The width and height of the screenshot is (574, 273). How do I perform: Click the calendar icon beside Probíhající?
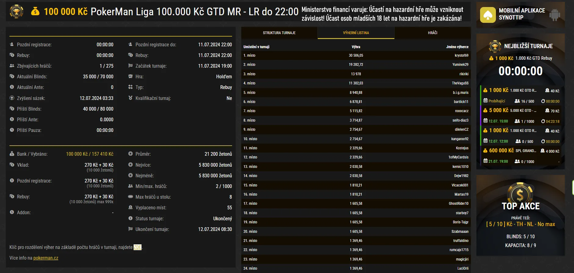pyautogui.click(x=486, y=101)
